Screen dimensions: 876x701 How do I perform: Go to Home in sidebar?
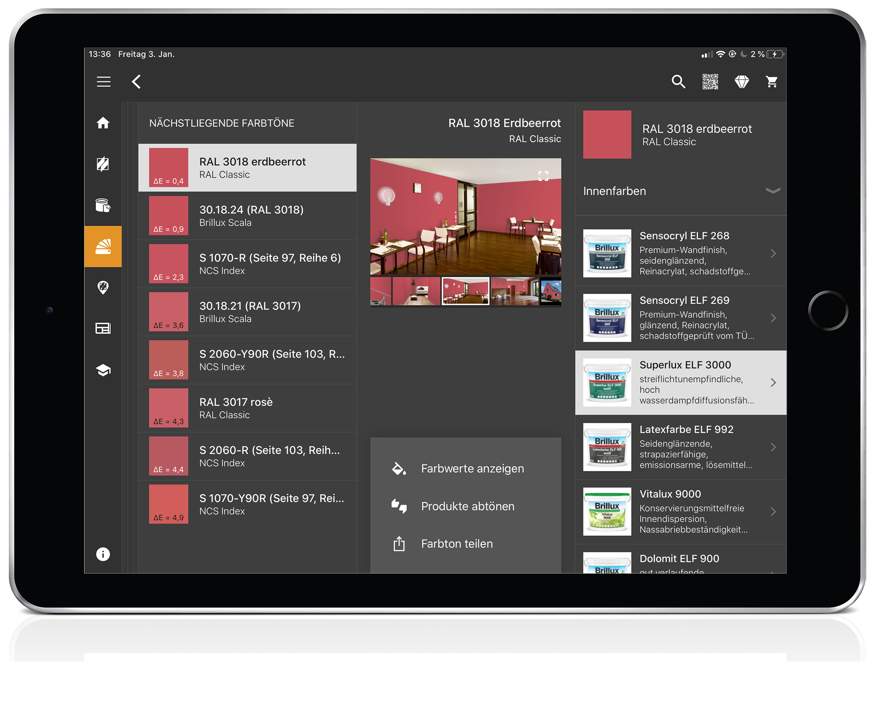[x=103, y=123]
